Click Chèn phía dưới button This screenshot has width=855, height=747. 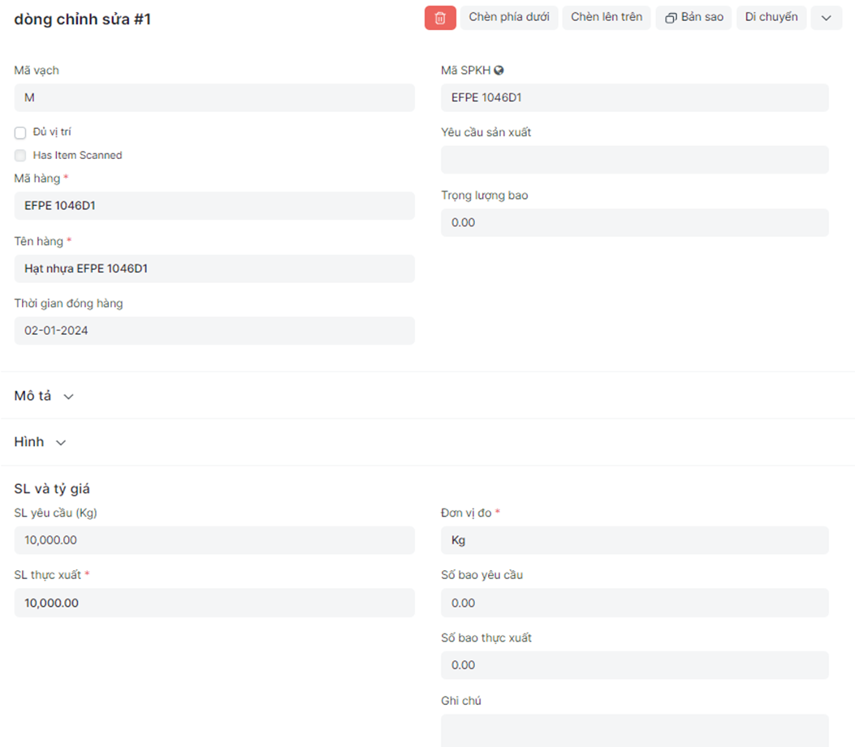(509, 18)
